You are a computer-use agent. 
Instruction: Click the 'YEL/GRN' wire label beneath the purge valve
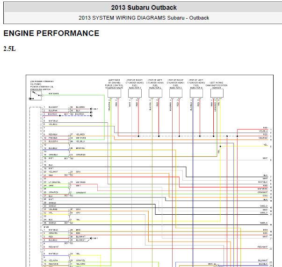(109, 106)
